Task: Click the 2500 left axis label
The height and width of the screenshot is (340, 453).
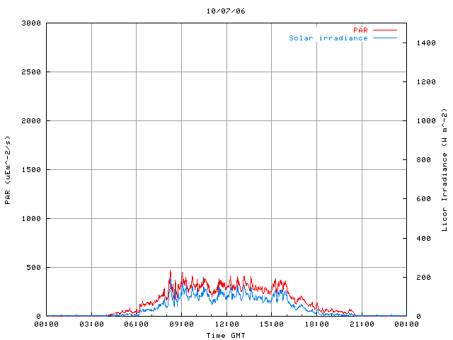Action: [31, 72]
